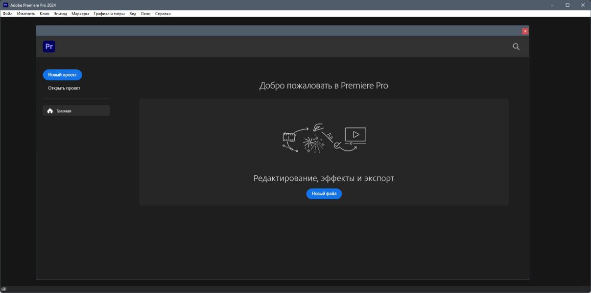Close the Adobe Premiere Pro 2024 window

tap(583, 5)
